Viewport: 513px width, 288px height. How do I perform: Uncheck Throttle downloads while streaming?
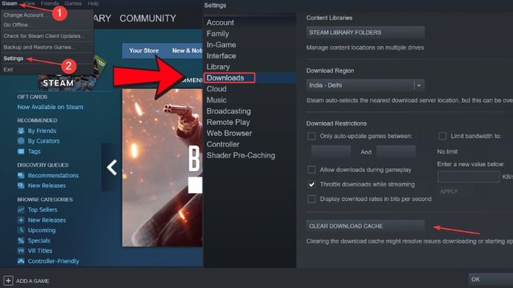coord(311,184)
